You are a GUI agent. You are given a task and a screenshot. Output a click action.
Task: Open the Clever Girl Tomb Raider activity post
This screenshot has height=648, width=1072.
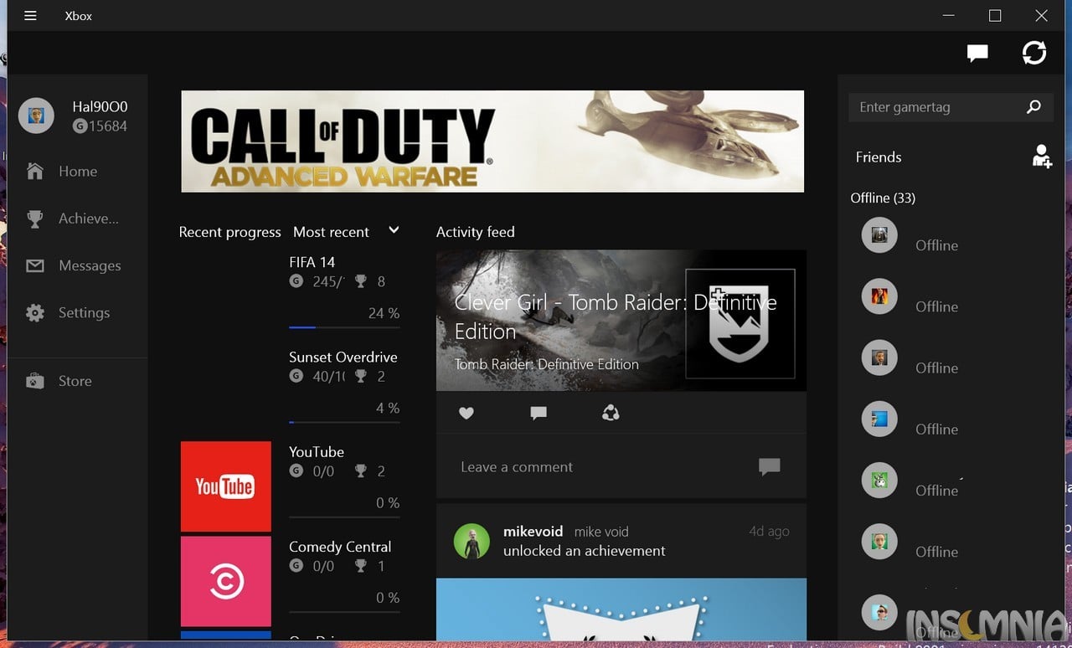coord(621,320)
